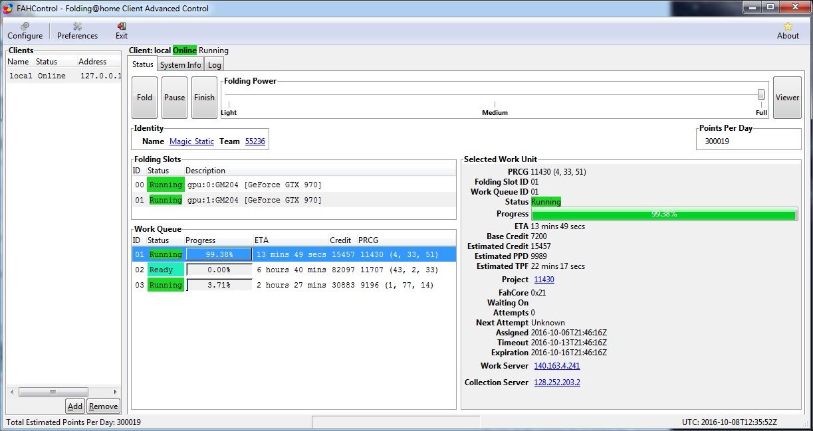Image resolution: width=813 pixels, height=431 pixels.
Task: Select work queue item 01 at 99.38%
Action: (x=294, y=254)
